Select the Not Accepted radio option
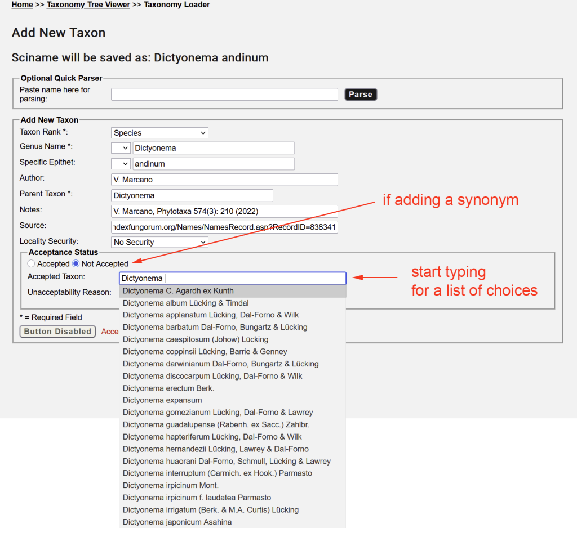The image size is (577, 537). click(76, 264)
